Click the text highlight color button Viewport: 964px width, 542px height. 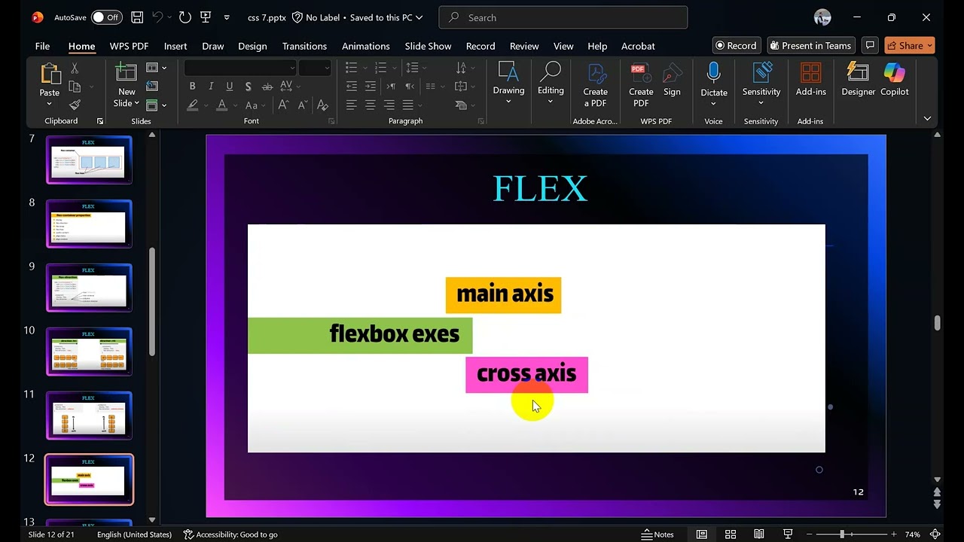click(x=193, y=105)
